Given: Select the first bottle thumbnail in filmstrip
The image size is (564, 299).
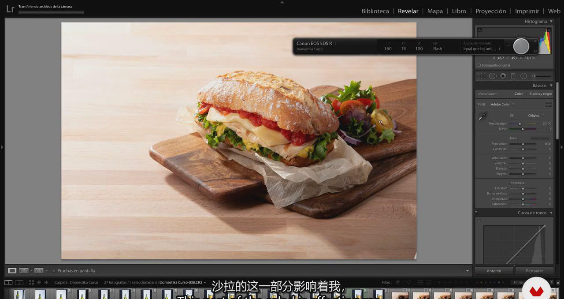Looking at the screenshot, I should click(x=19, y=294).
